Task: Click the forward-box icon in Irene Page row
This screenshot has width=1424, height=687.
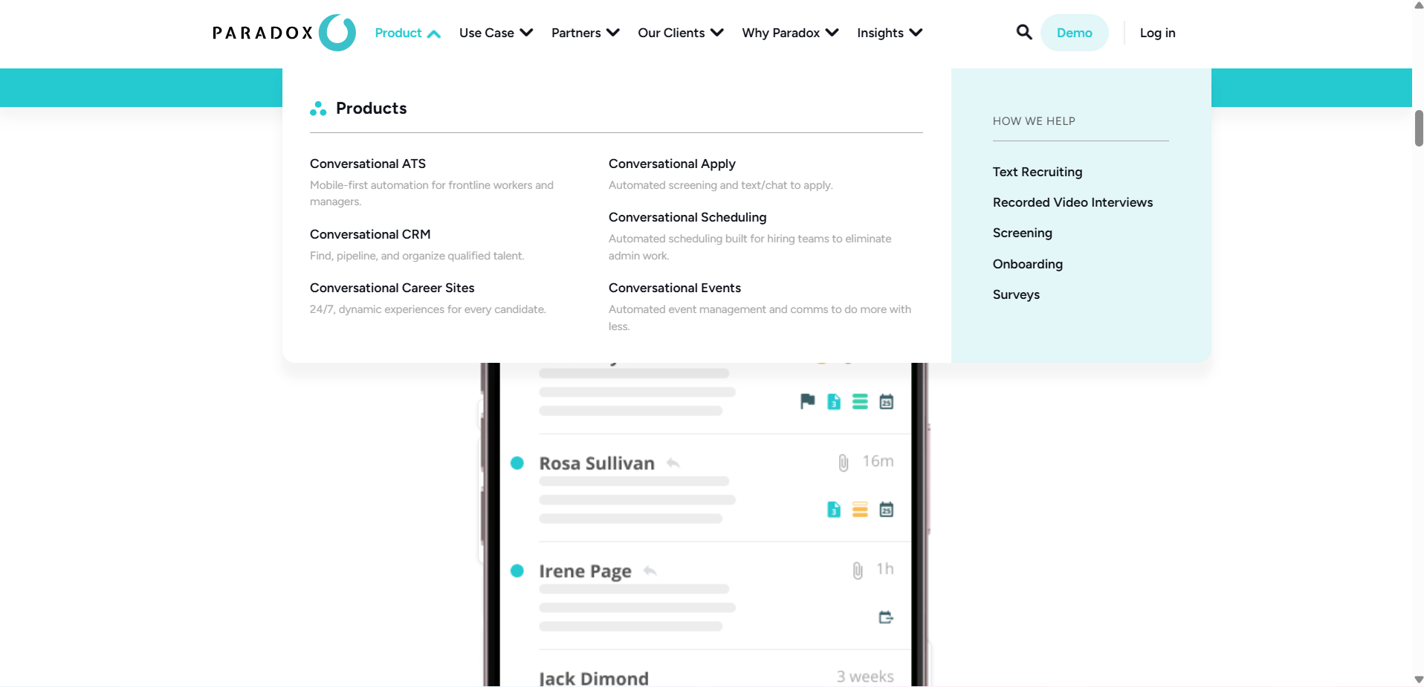Action: [x=886, y=617]
